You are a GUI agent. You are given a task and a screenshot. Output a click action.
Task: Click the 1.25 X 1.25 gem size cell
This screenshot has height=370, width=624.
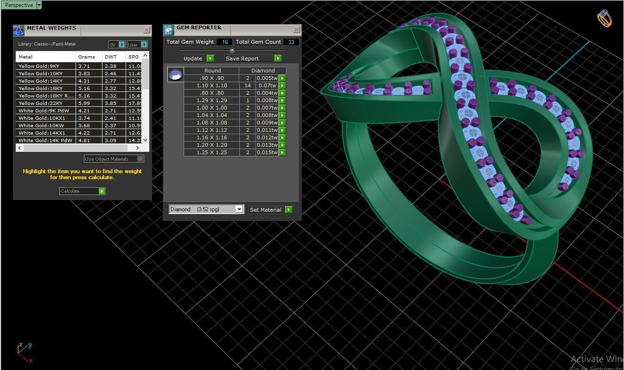pyautogui.click(x=212, y=153)
